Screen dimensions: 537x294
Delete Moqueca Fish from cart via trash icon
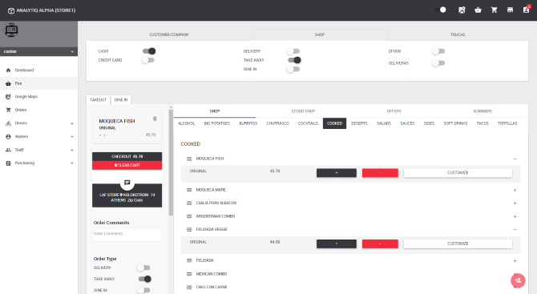coord(155,119)
